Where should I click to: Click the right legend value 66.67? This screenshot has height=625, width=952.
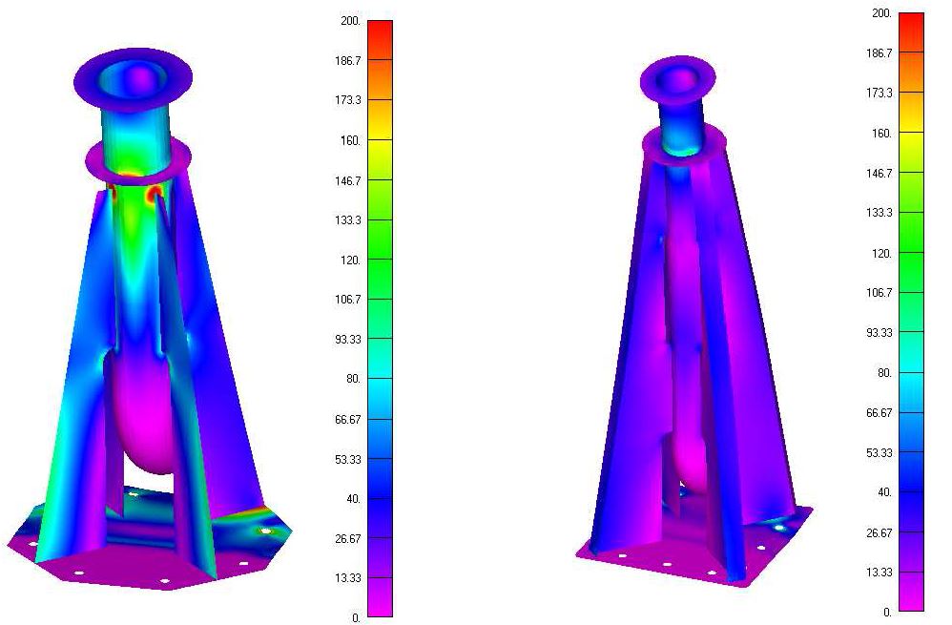click(x=879, y=412)
